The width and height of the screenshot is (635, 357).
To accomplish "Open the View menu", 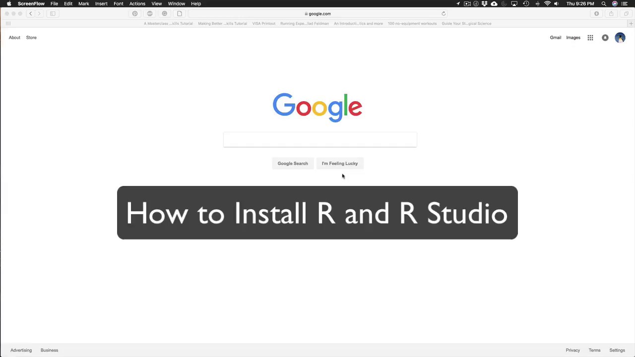I will (157, 3).
